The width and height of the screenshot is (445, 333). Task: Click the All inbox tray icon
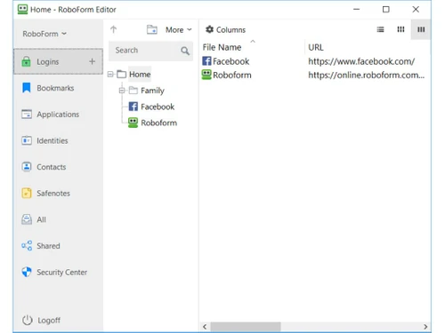[27, 219]
